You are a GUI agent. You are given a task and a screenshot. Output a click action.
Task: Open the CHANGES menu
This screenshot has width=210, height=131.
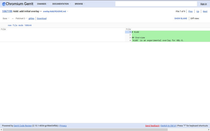point(43,4)
